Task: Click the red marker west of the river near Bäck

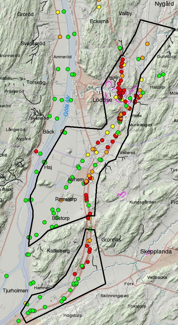Action: pyautogui.click(x=36, y=151)
